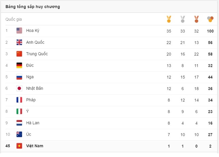219x157 pixels.
Task: Click the silver medal column icon
Action: click(x=183, y=19)
